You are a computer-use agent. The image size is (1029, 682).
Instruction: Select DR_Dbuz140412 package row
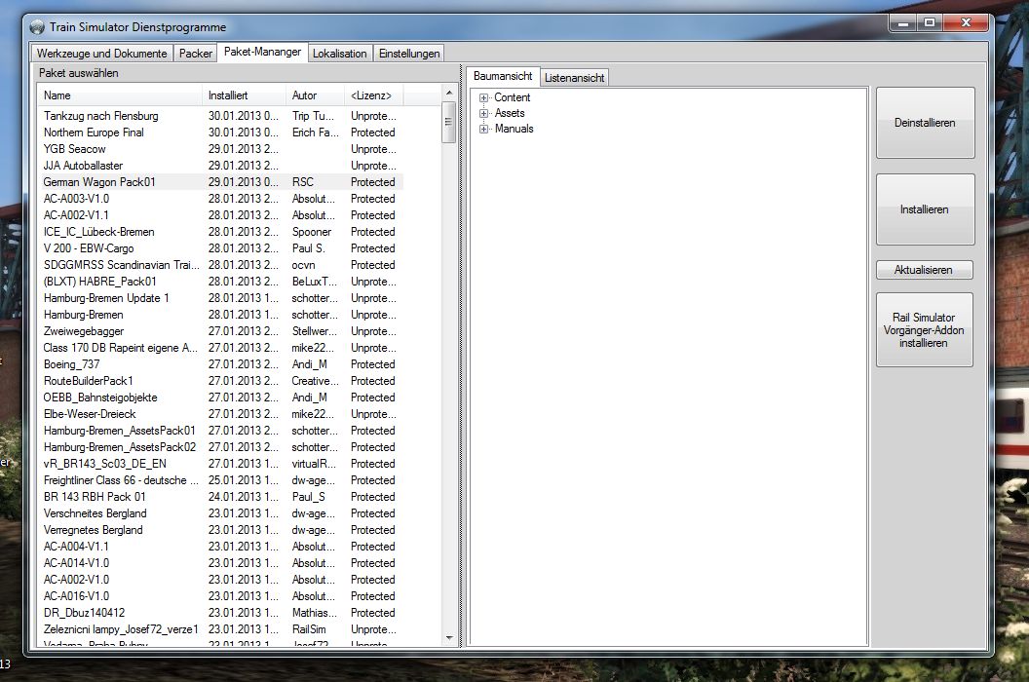pyautogui.click(x=220, y=613)
